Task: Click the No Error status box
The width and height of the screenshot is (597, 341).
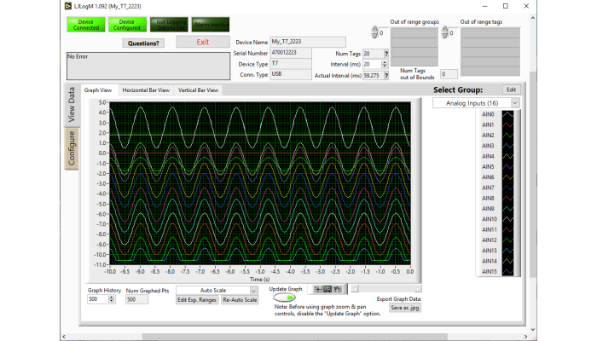Action: [148, 66]
